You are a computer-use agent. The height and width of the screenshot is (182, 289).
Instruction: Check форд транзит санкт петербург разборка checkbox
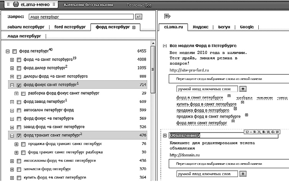[x=23, y=153]
